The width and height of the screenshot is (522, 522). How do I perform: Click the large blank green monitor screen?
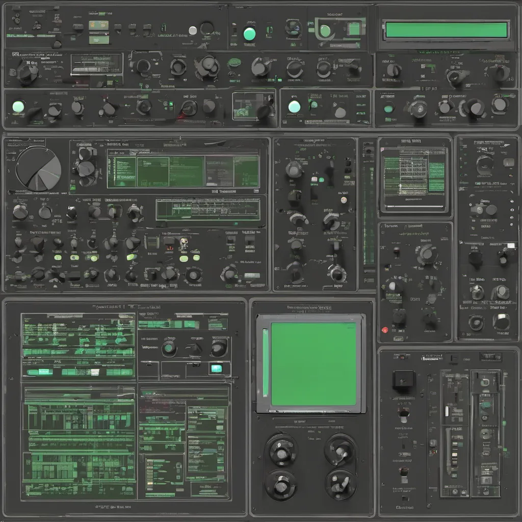click(x=313, y=363)
